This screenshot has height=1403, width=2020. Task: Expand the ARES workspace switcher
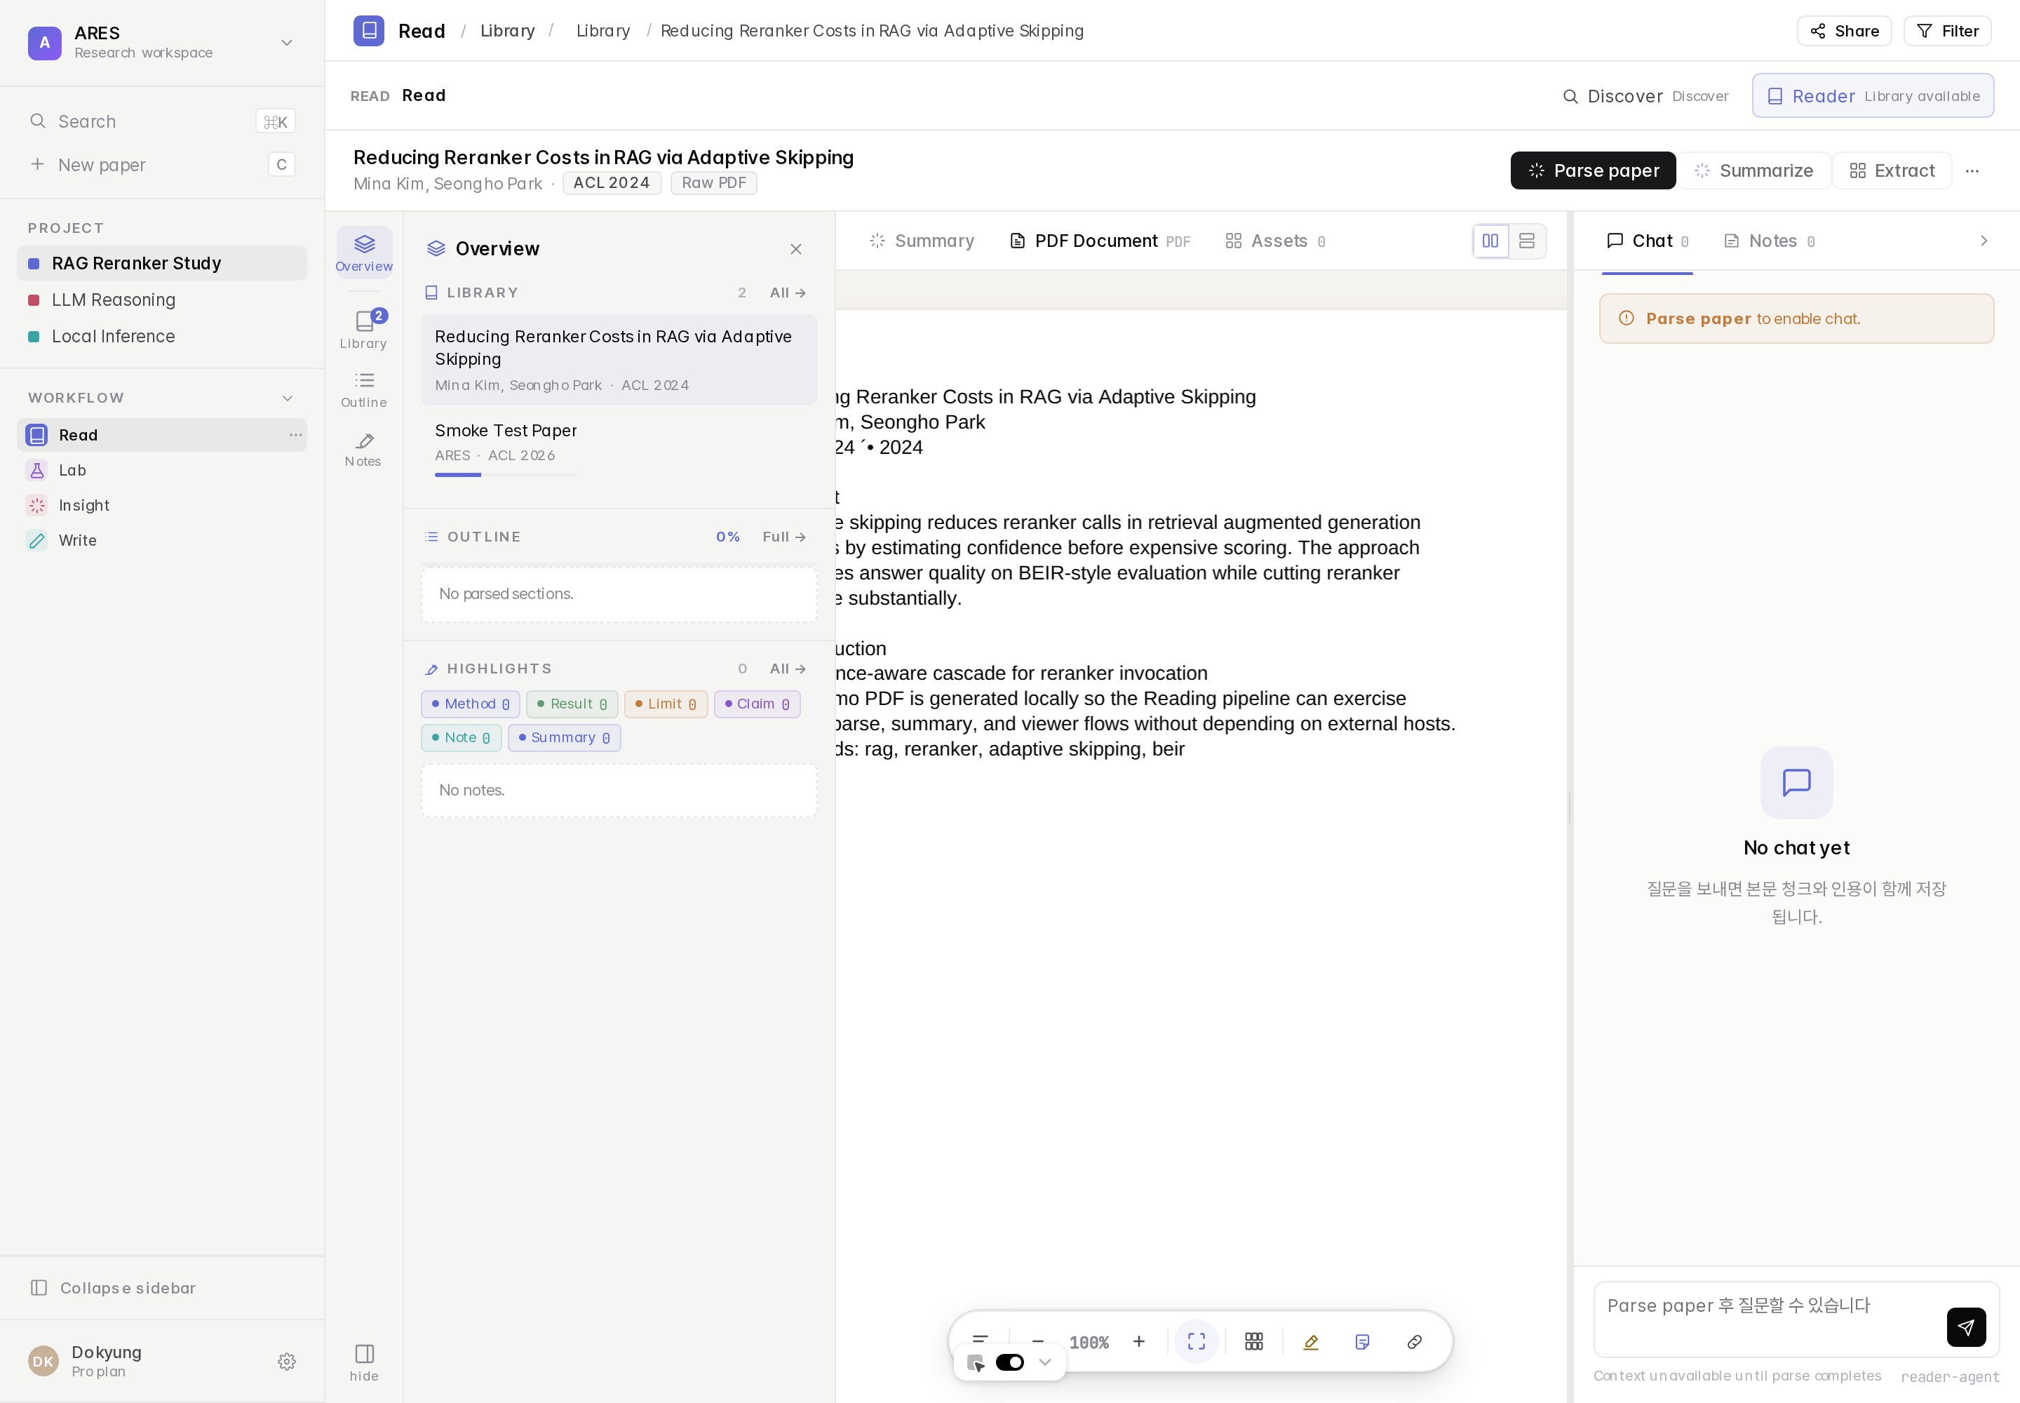(287, 42)
